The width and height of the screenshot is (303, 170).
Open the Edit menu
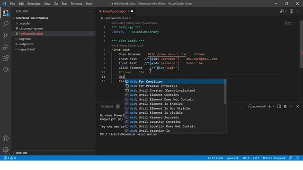pos(21,4)
